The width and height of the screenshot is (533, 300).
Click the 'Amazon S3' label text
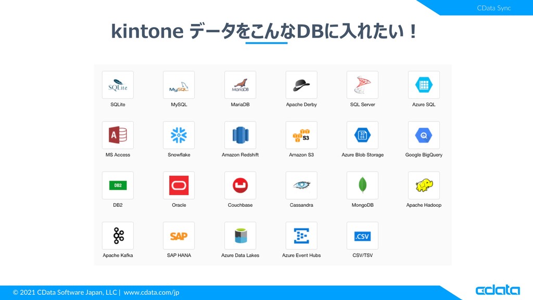point(301,155)
